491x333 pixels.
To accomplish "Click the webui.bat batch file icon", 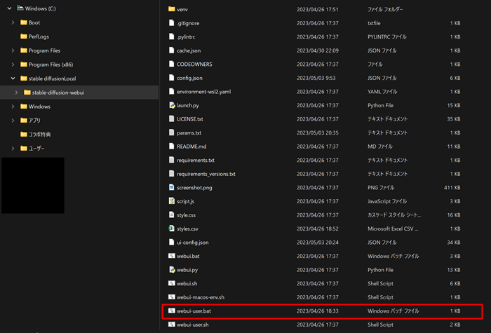I will 172,256.
